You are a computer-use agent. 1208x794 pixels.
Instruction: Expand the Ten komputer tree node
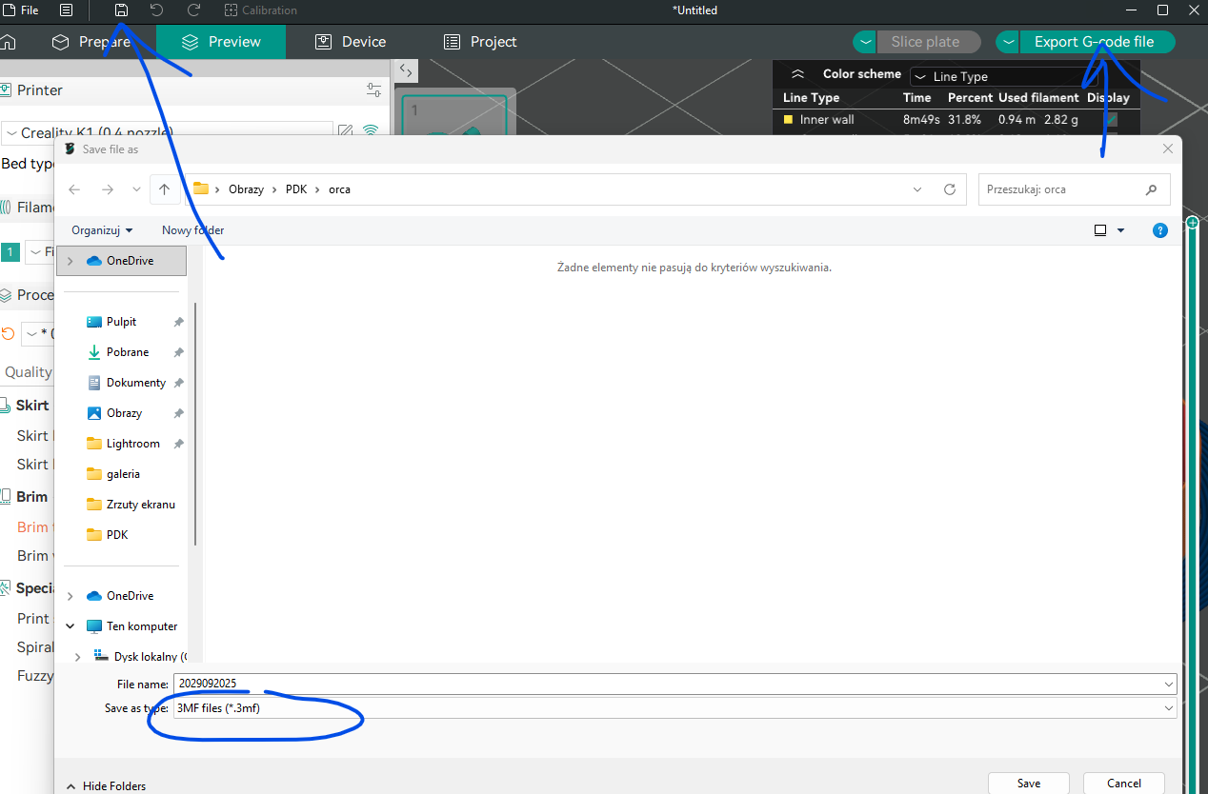point(70,626)
